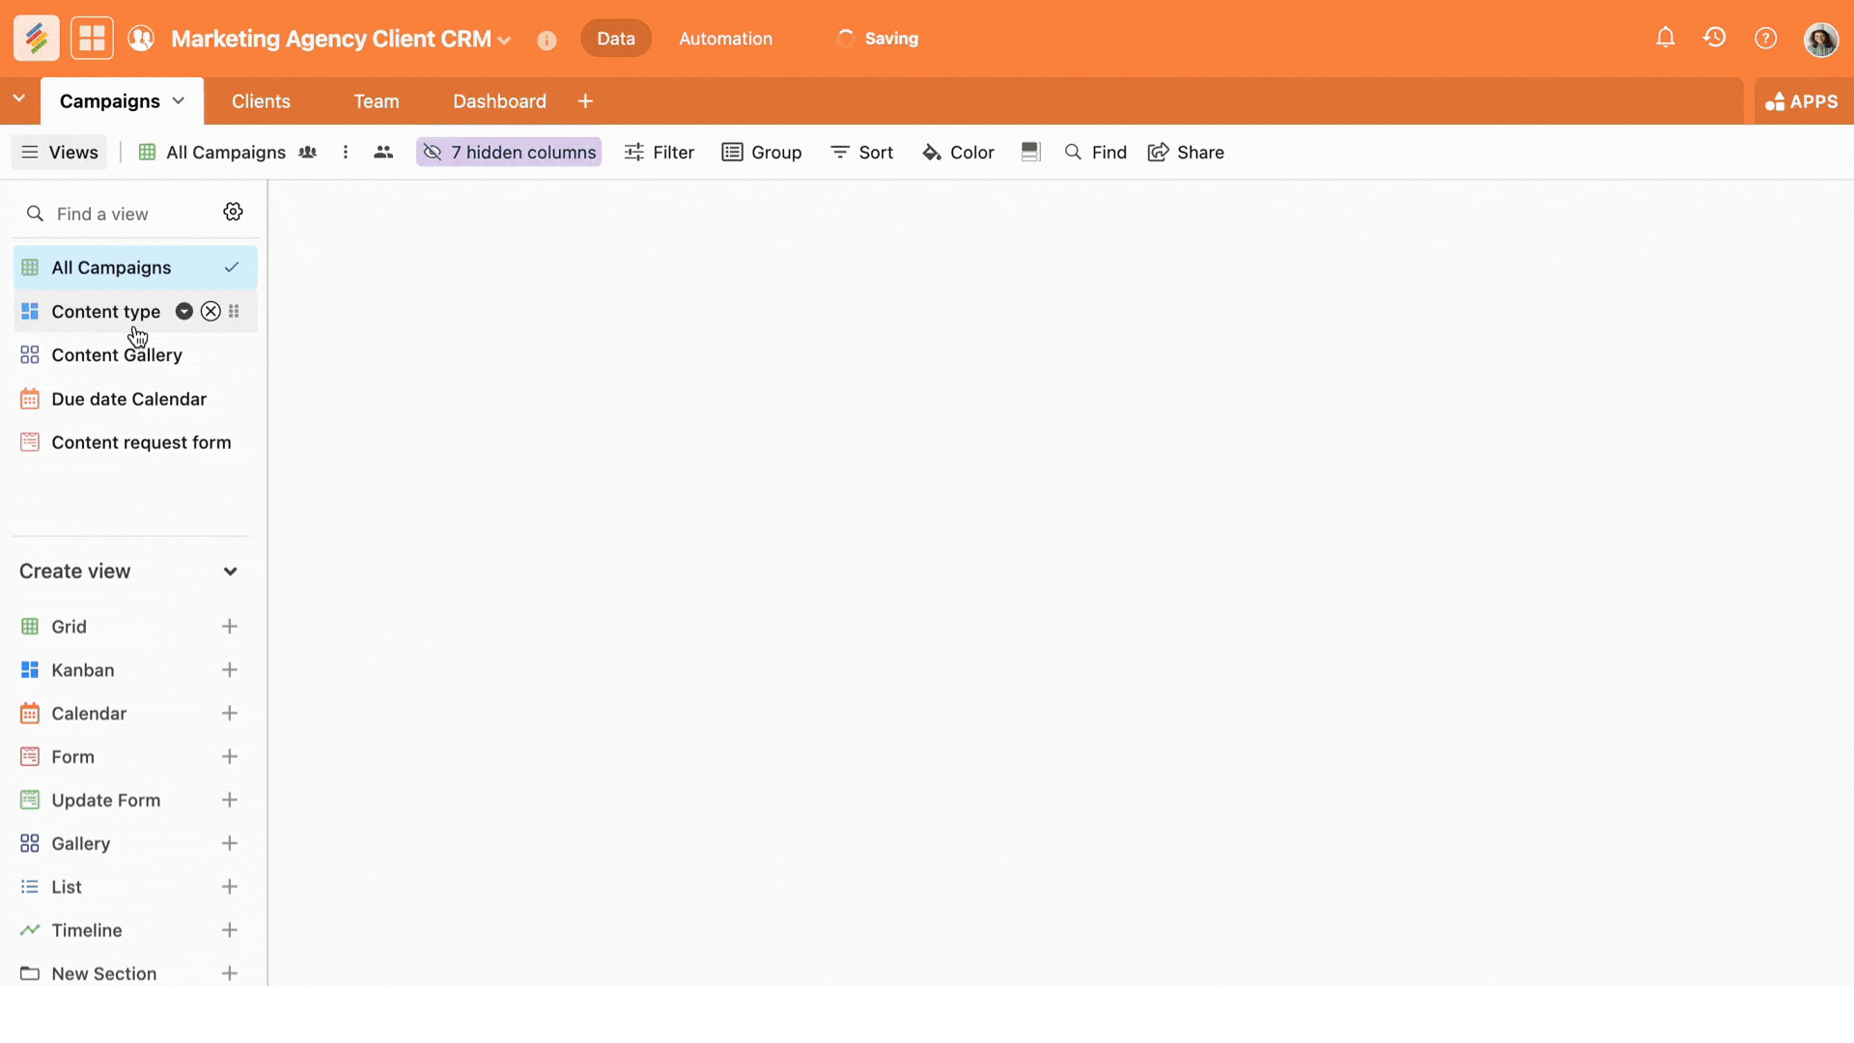Toggle the 7 hidden columns control
1854x1043 pixels.
click(x=509, y=152)
